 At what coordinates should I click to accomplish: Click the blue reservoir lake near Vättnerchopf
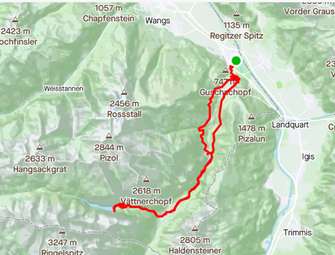point(95,204)
